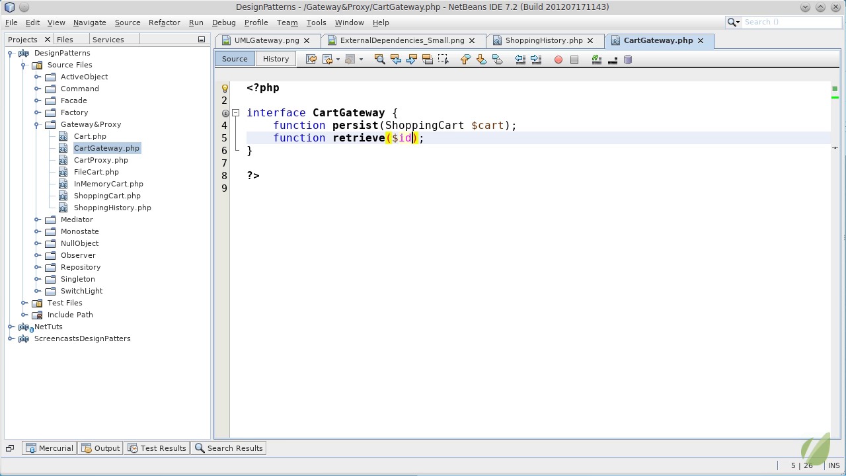Open the Debug menu

[224, 22]
